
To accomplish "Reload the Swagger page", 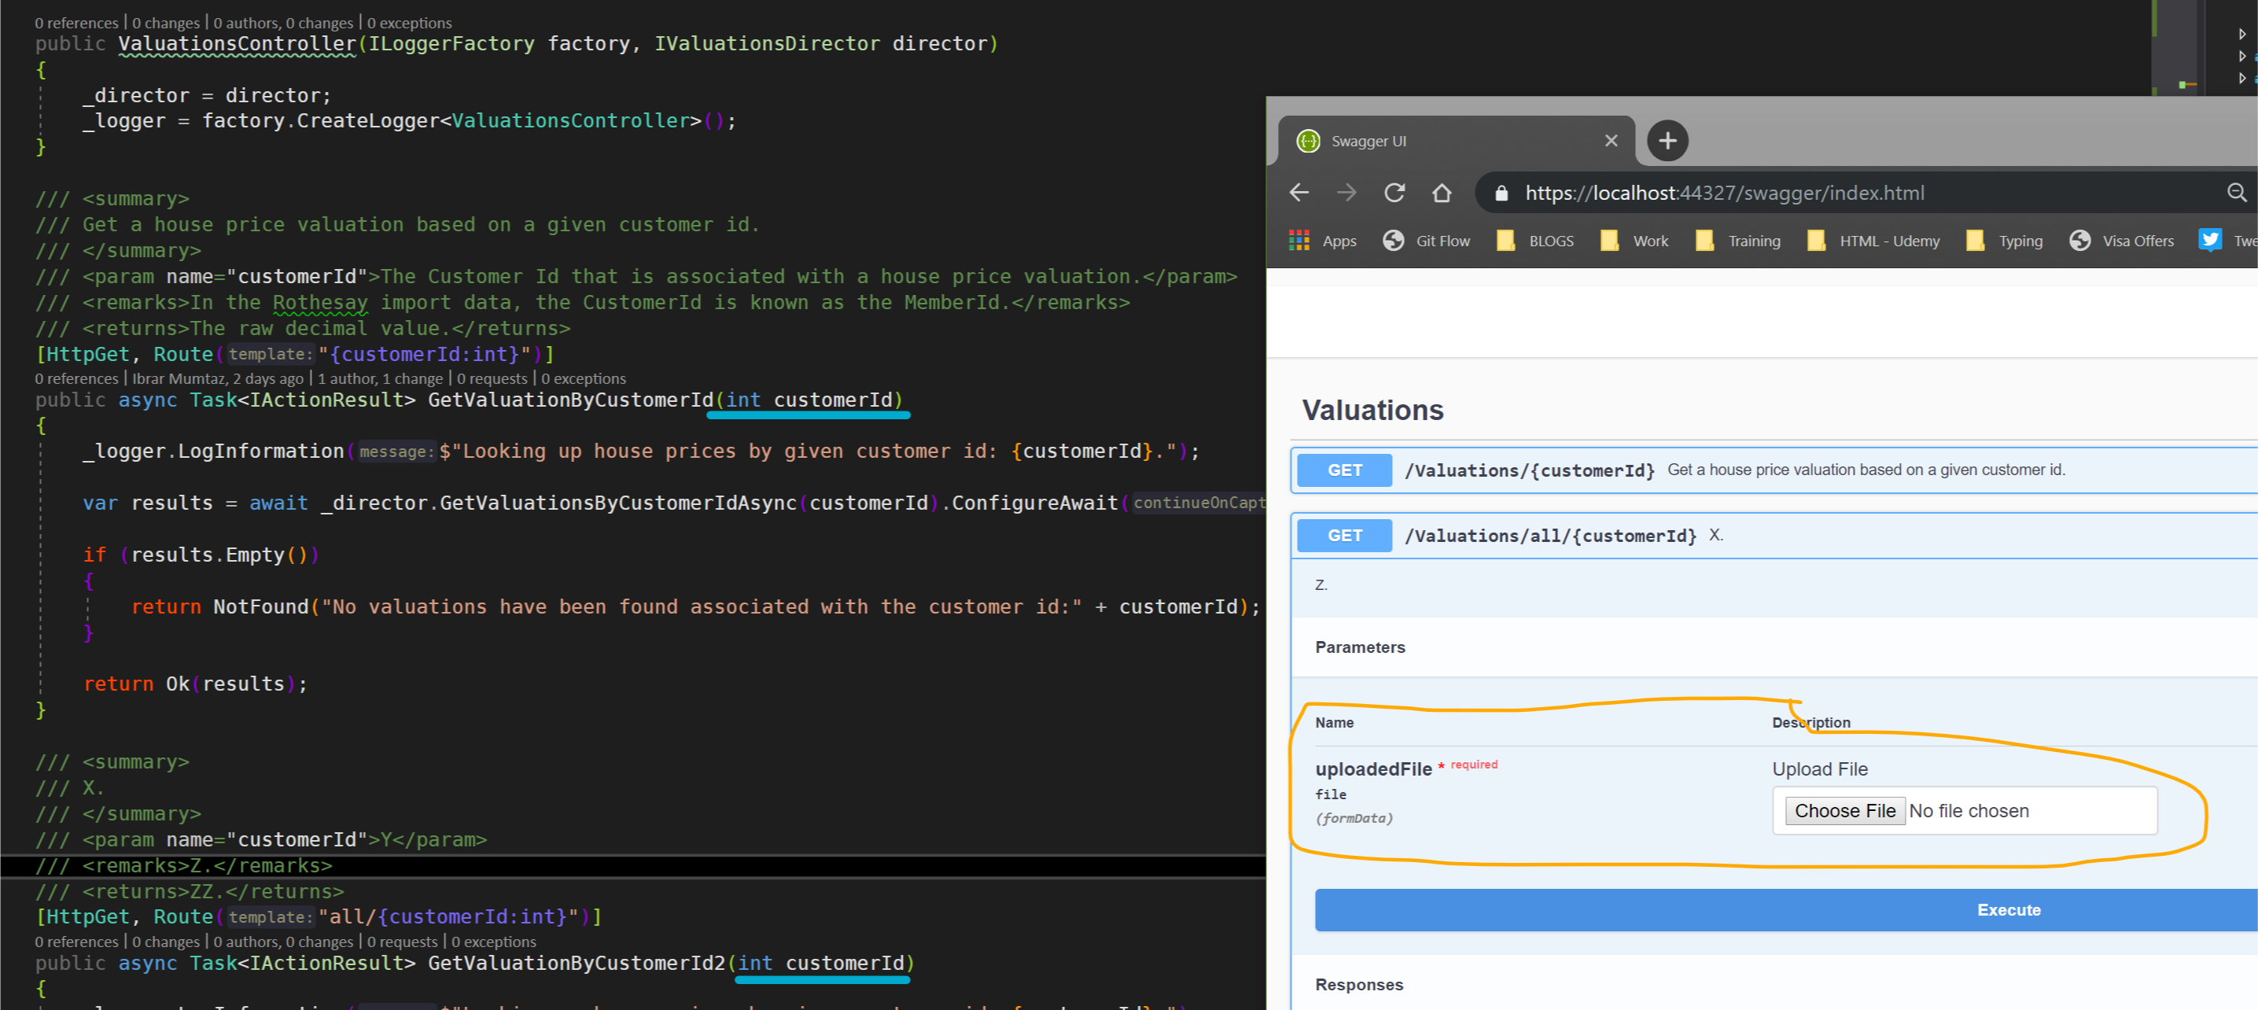I will click(x=1394, y=193).
